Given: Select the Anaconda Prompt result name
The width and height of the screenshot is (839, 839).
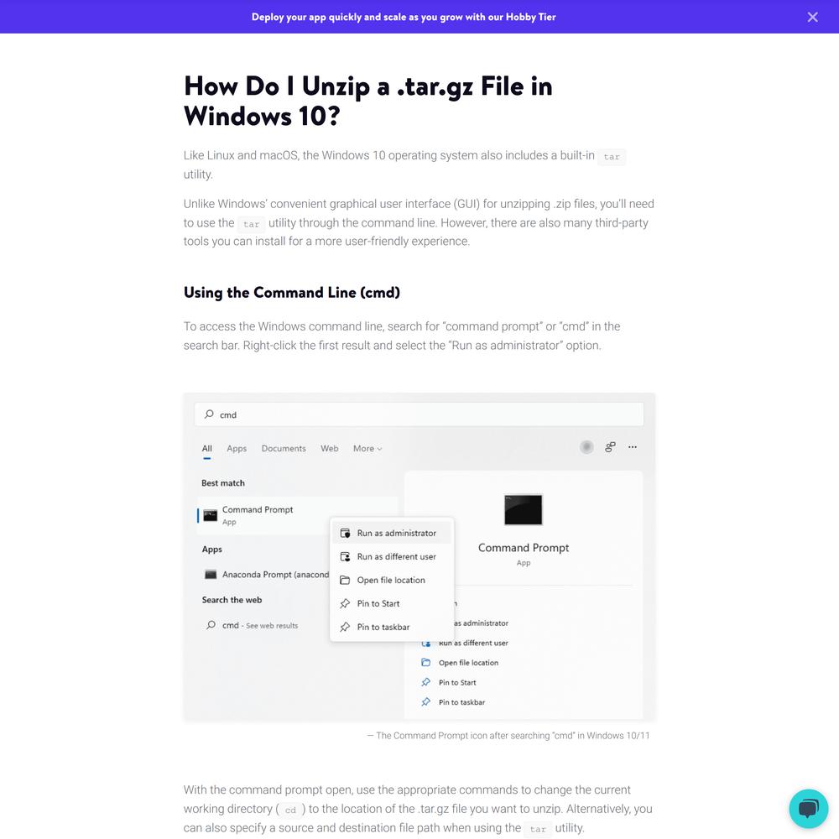Looking at the screenshot, I should coord(275,575).
